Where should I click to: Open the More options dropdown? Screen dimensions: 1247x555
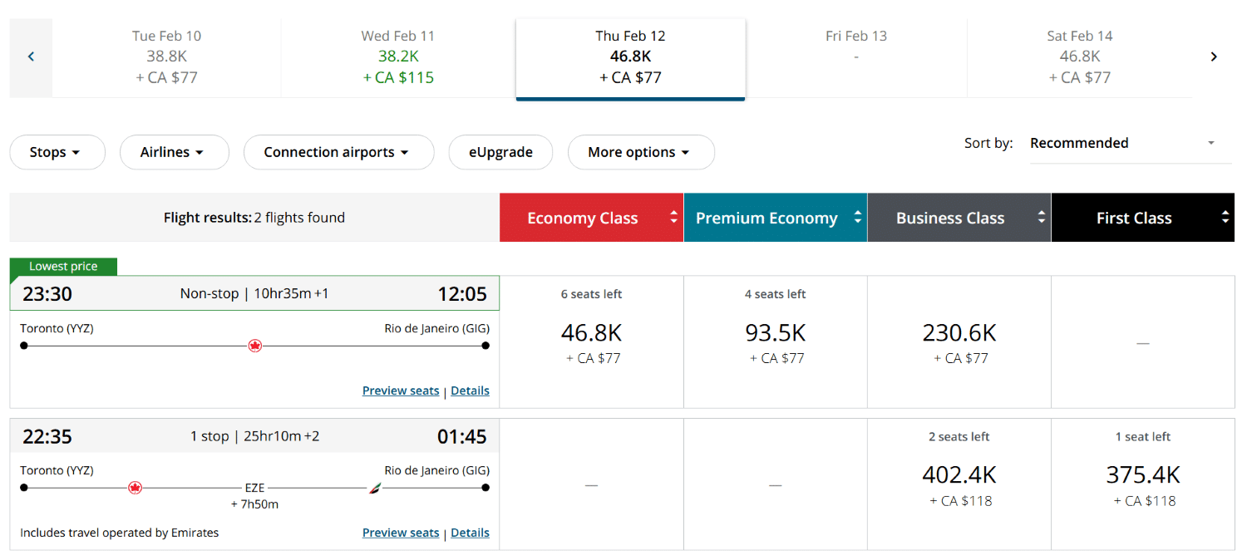coord(641,152)
